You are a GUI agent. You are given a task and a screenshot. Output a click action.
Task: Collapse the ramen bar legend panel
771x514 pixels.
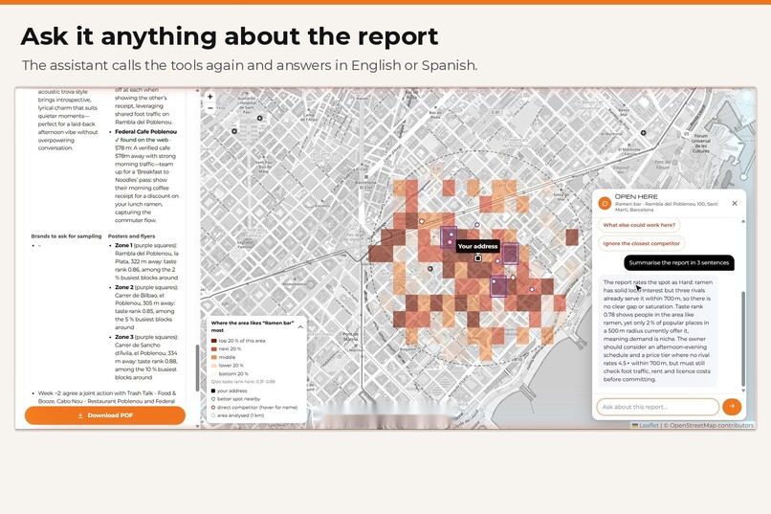300,326
